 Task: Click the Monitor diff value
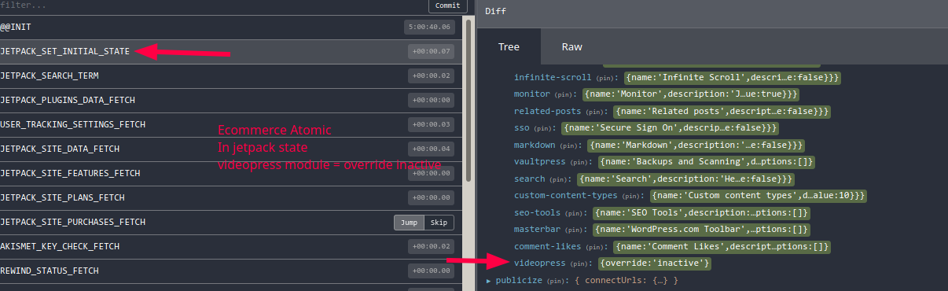pyautogui.click(x=692, y=94)
